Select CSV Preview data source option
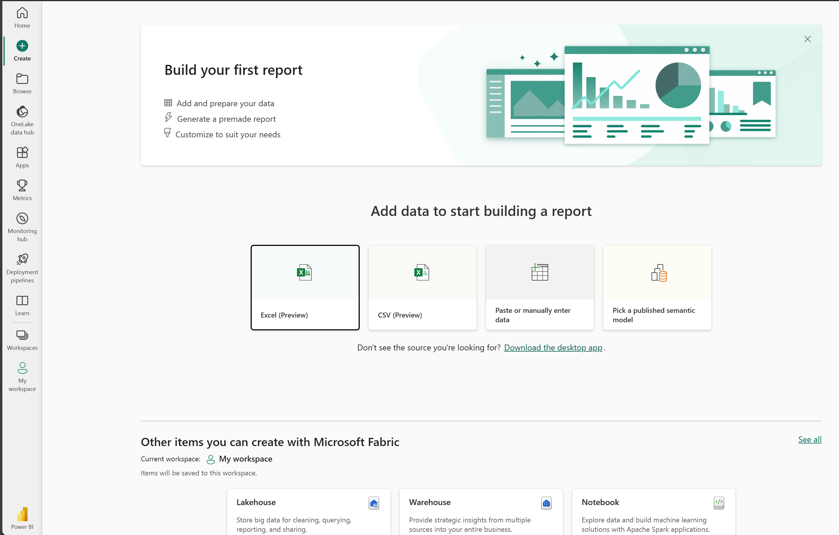This screenshot has width=839, height=535. coord(423,287)
